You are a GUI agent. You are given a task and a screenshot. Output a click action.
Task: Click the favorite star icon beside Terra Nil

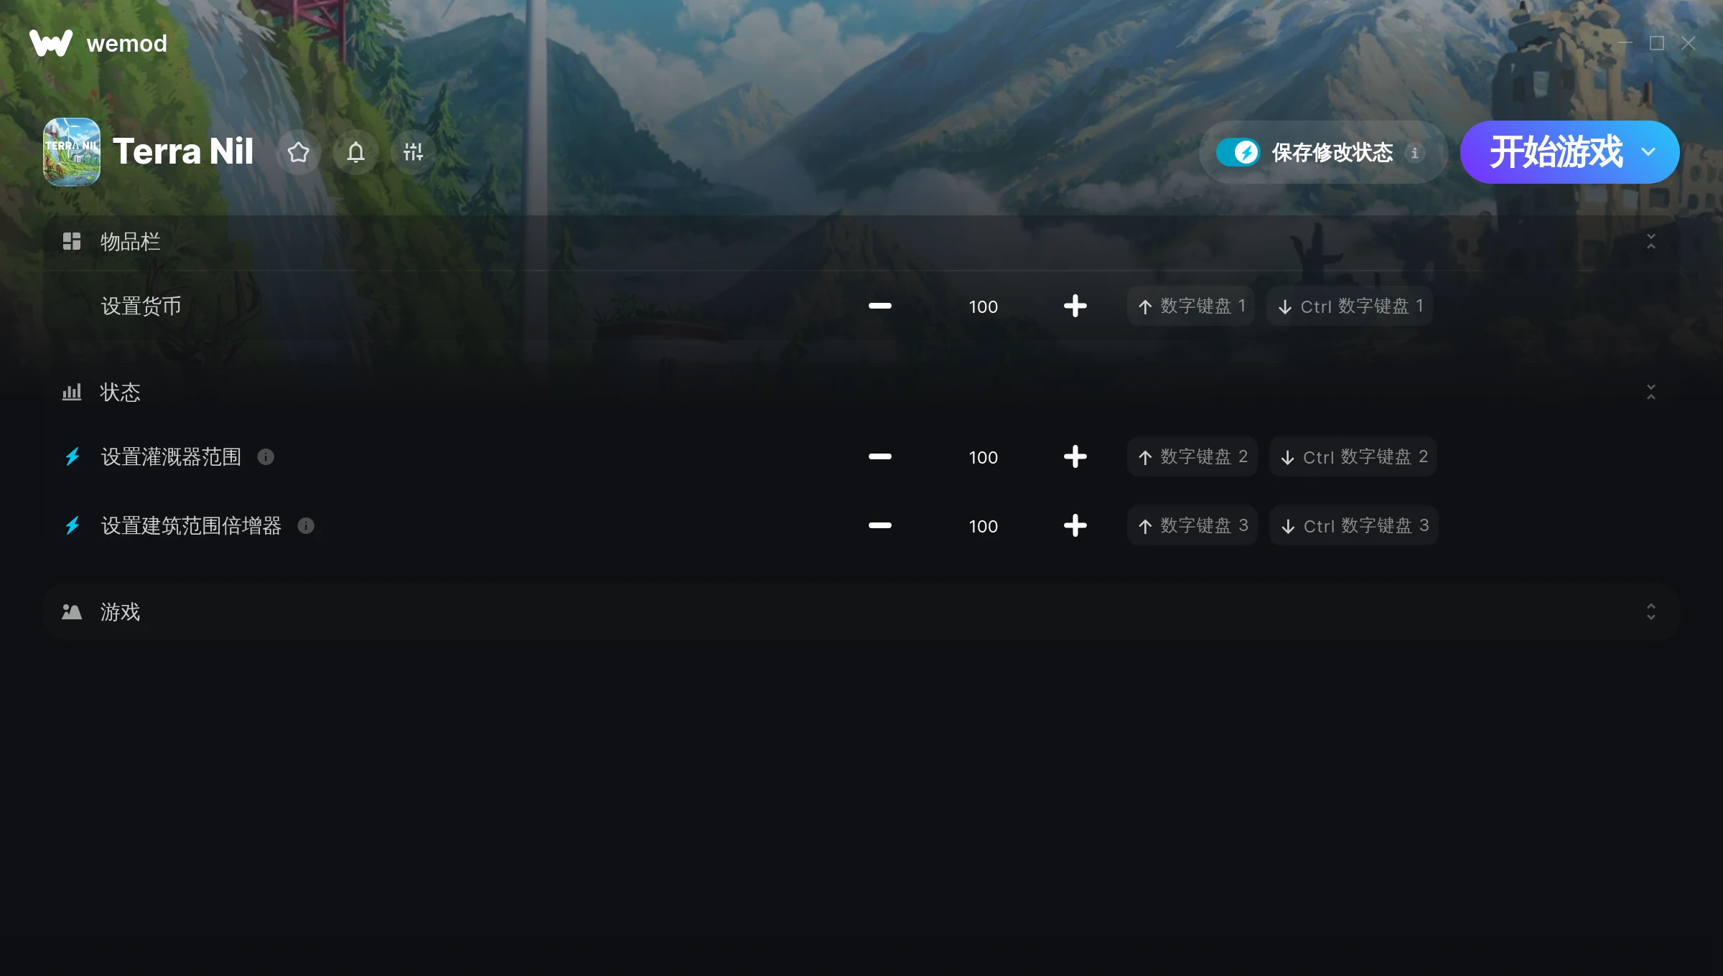click(x=299, y=152)
